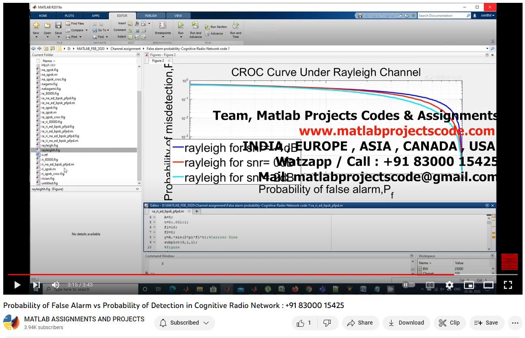
Task: Seek on the red video progress bar
Action: coord(243,274)
